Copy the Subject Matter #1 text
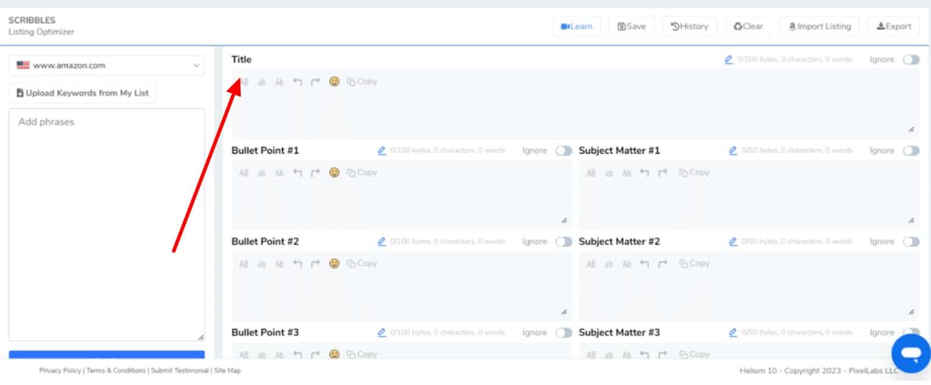This screenshot has height=385, width=931. pyautogui.click(x=694, y=172)
